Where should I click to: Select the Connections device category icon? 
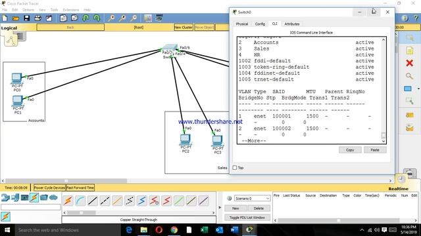pyautogui.click(x=34, y=197)
